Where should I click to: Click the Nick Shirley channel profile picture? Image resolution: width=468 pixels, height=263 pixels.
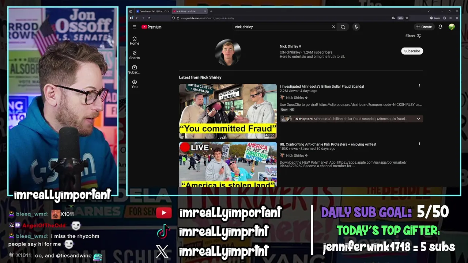[228, 52]
